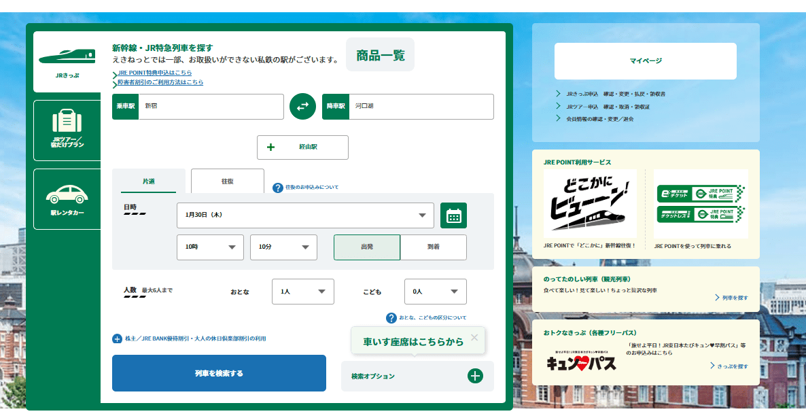This screenshot has height=418, width=806.
Task: Close the 車いす座席 tooltip popup
Action: coord(474,337)
